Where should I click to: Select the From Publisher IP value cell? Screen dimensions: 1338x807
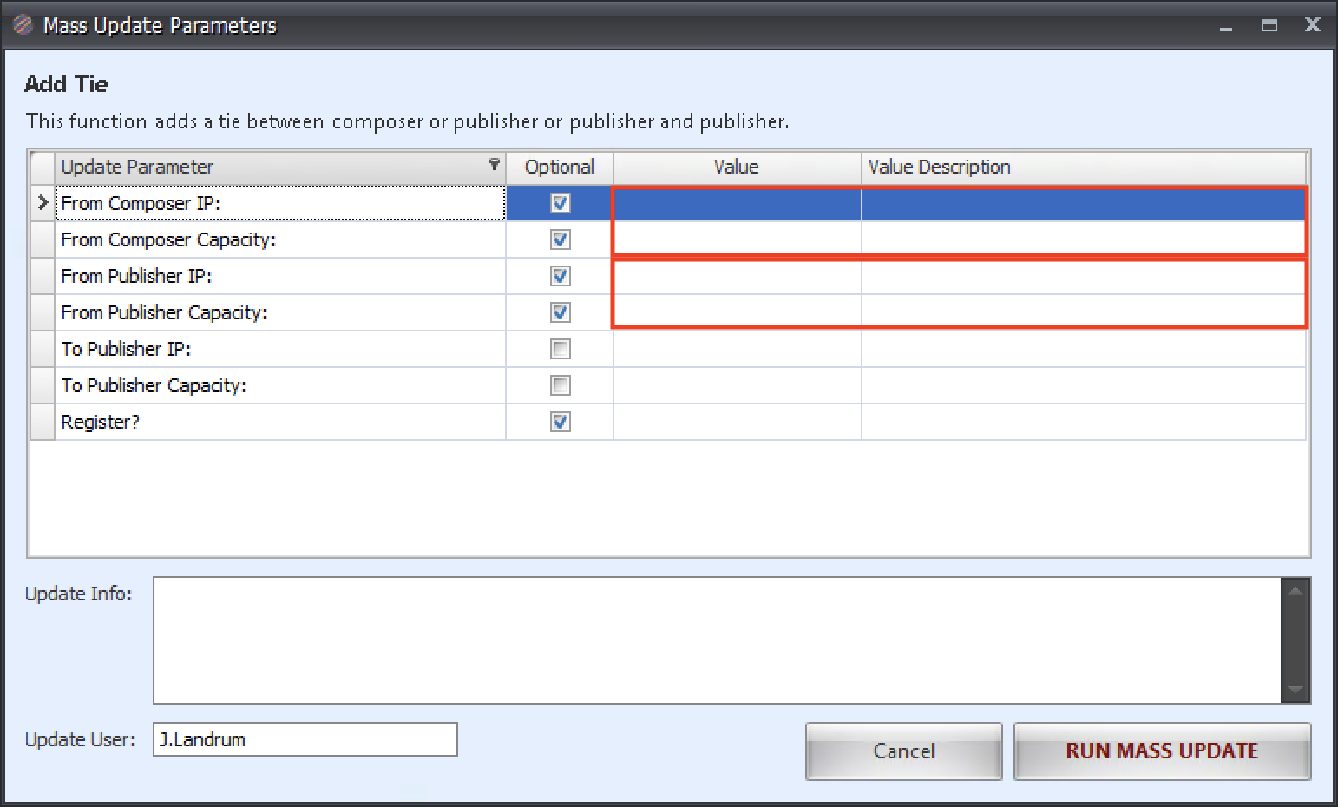coord(737,276)
